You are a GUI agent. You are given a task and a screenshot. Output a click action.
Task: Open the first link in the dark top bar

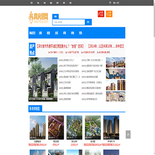pyautogui.click(x=31, y=3)
